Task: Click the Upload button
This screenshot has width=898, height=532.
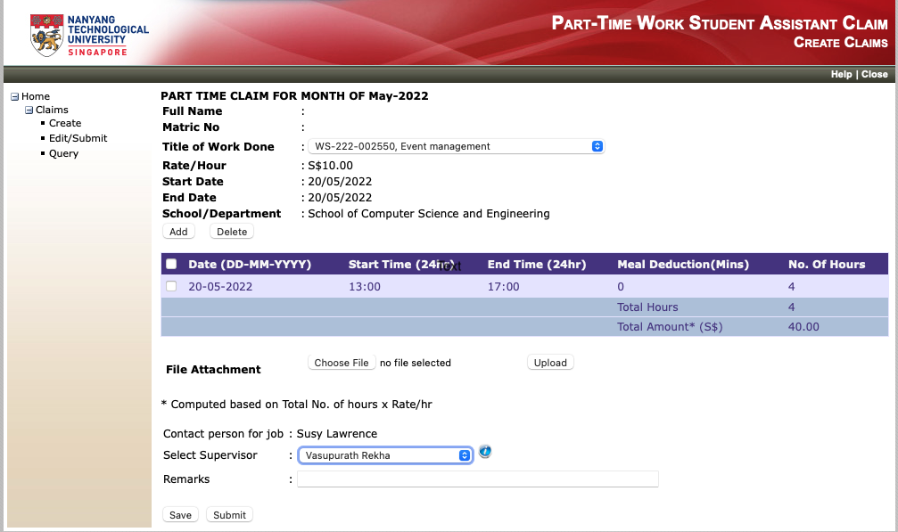Action: click(550, 363)
